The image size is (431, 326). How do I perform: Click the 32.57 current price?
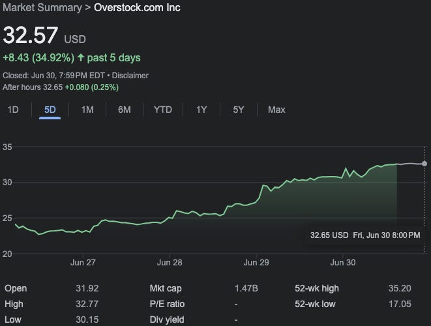point(31,35)
